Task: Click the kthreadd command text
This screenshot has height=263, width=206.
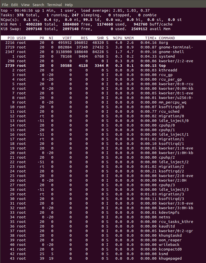Action: click(168, 70)
